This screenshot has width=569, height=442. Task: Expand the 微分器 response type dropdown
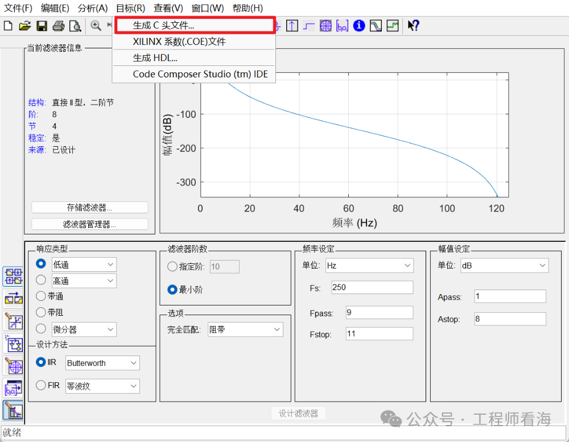coord(84,329)
